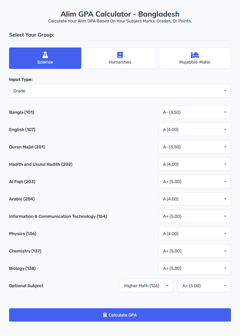Click the Al Fiqh (203) label
The width and height of the screenshot is (240, 336).
22,181
